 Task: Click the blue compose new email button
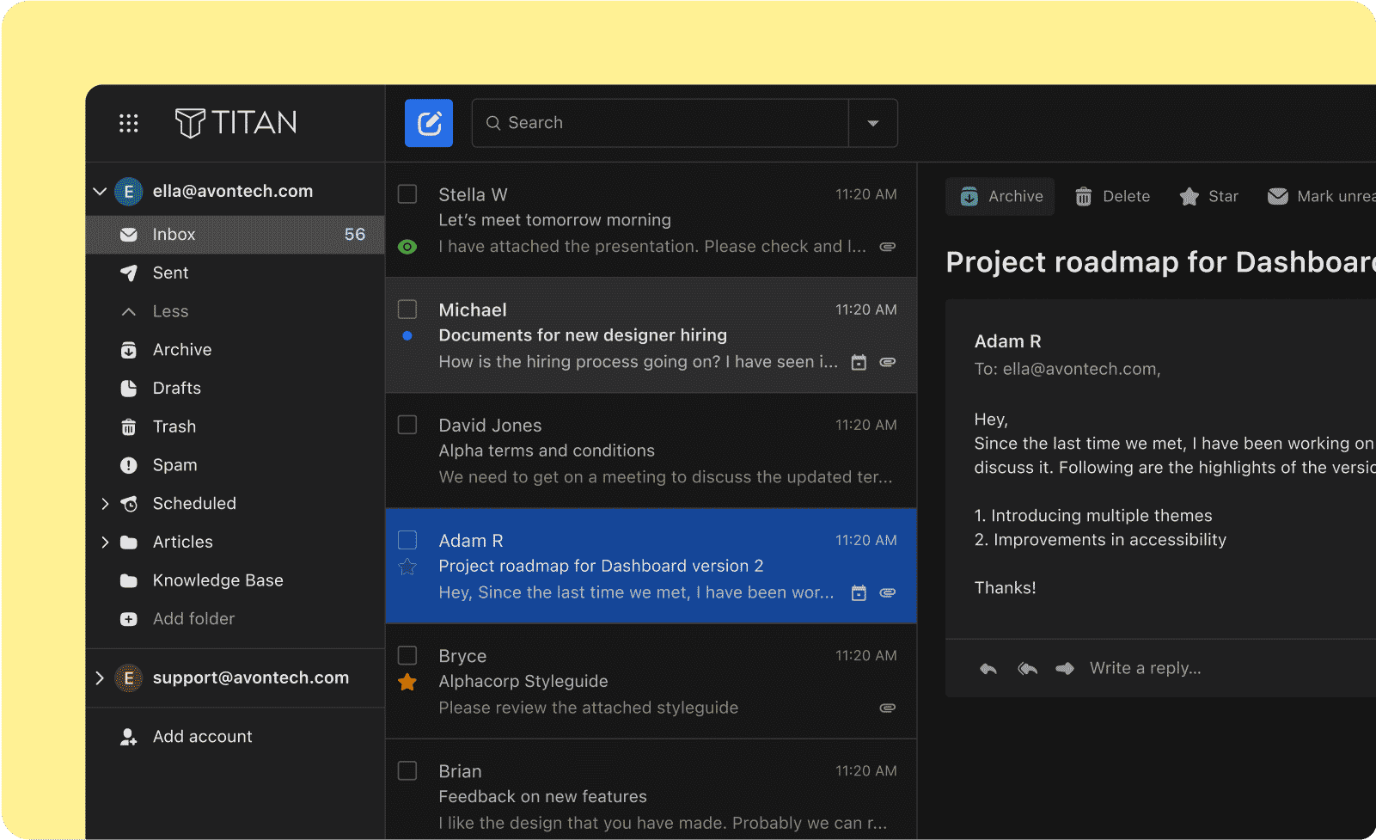429,123
